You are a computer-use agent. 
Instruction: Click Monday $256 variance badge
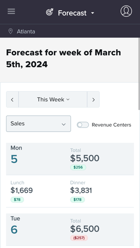point(78,167)
